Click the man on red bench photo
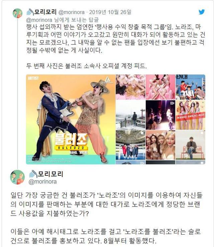 190,145
